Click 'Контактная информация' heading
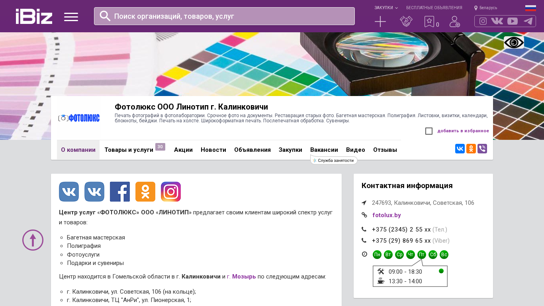This screenshot has height=306, width=544. point(407,186)
